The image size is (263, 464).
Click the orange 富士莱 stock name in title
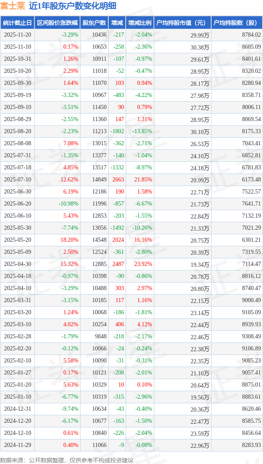[12, 6]
